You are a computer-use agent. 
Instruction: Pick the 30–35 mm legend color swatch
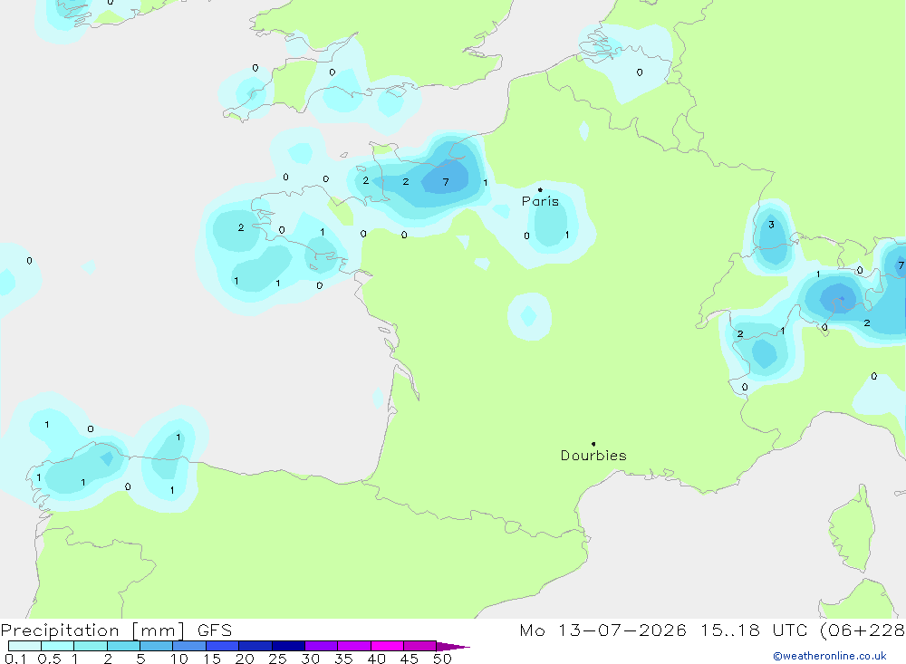point(322,646)
